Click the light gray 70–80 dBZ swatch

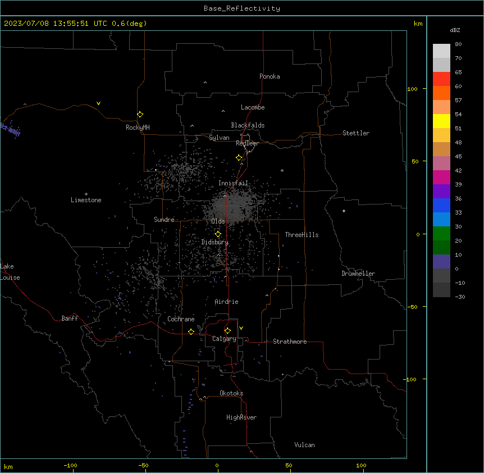(x=441, y=51)
